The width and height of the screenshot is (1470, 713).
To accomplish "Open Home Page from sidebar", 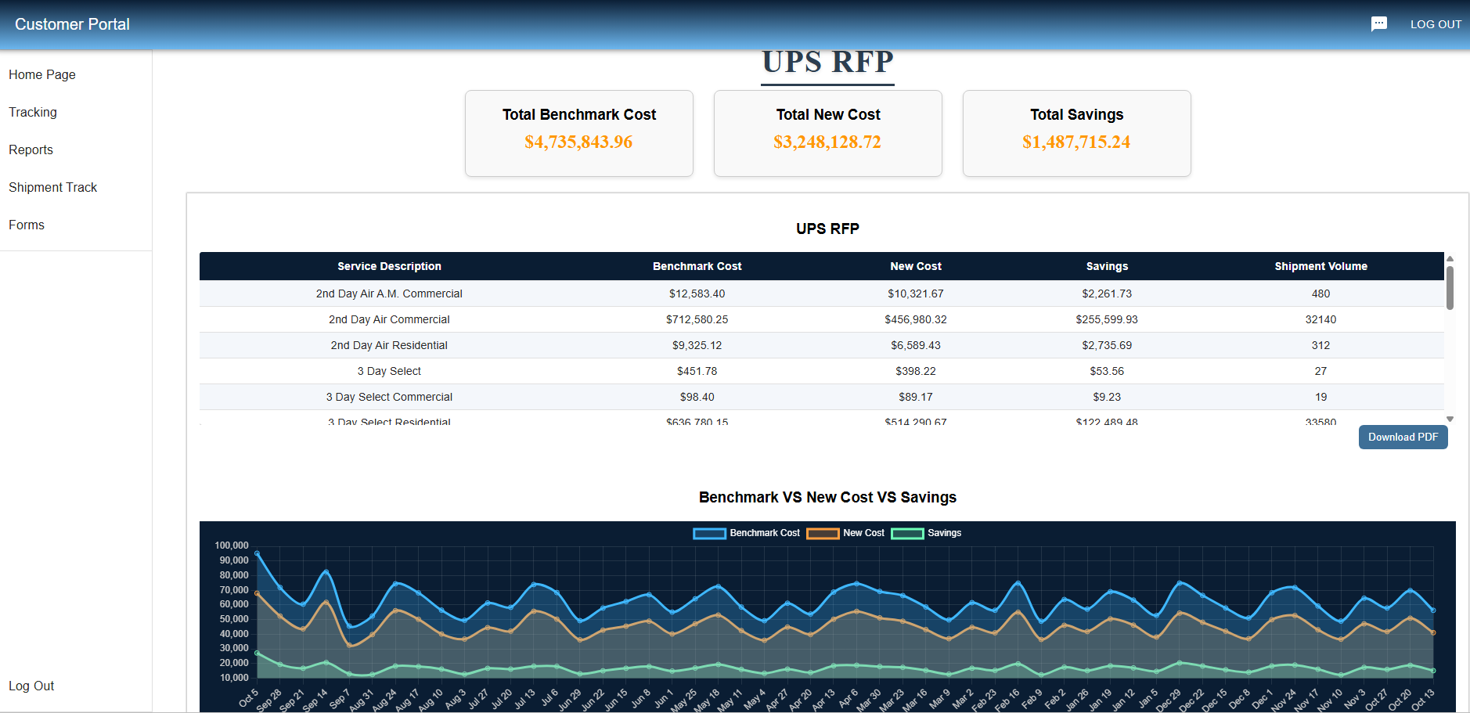I will click(42, 74).
